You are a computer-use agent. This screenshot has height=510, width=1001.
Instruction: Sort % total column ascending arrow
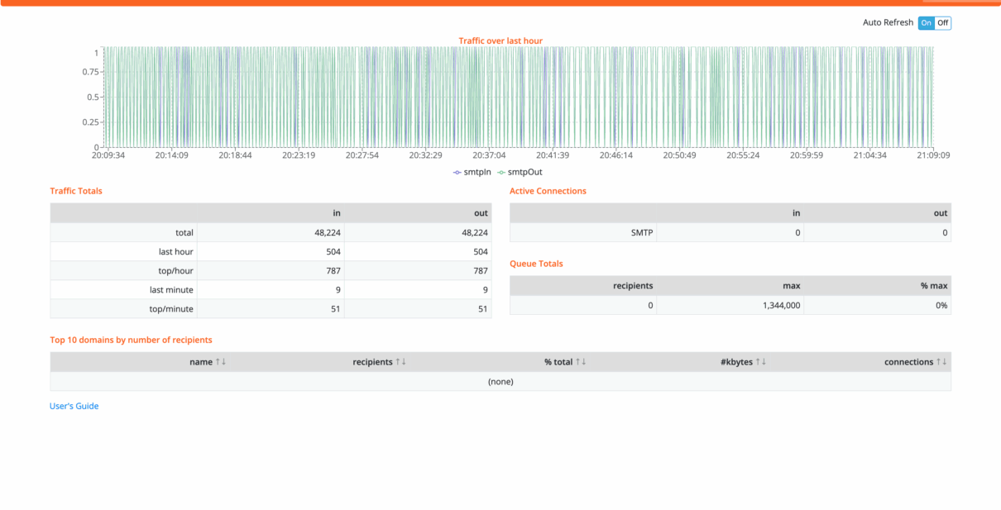tap(578, 362)
